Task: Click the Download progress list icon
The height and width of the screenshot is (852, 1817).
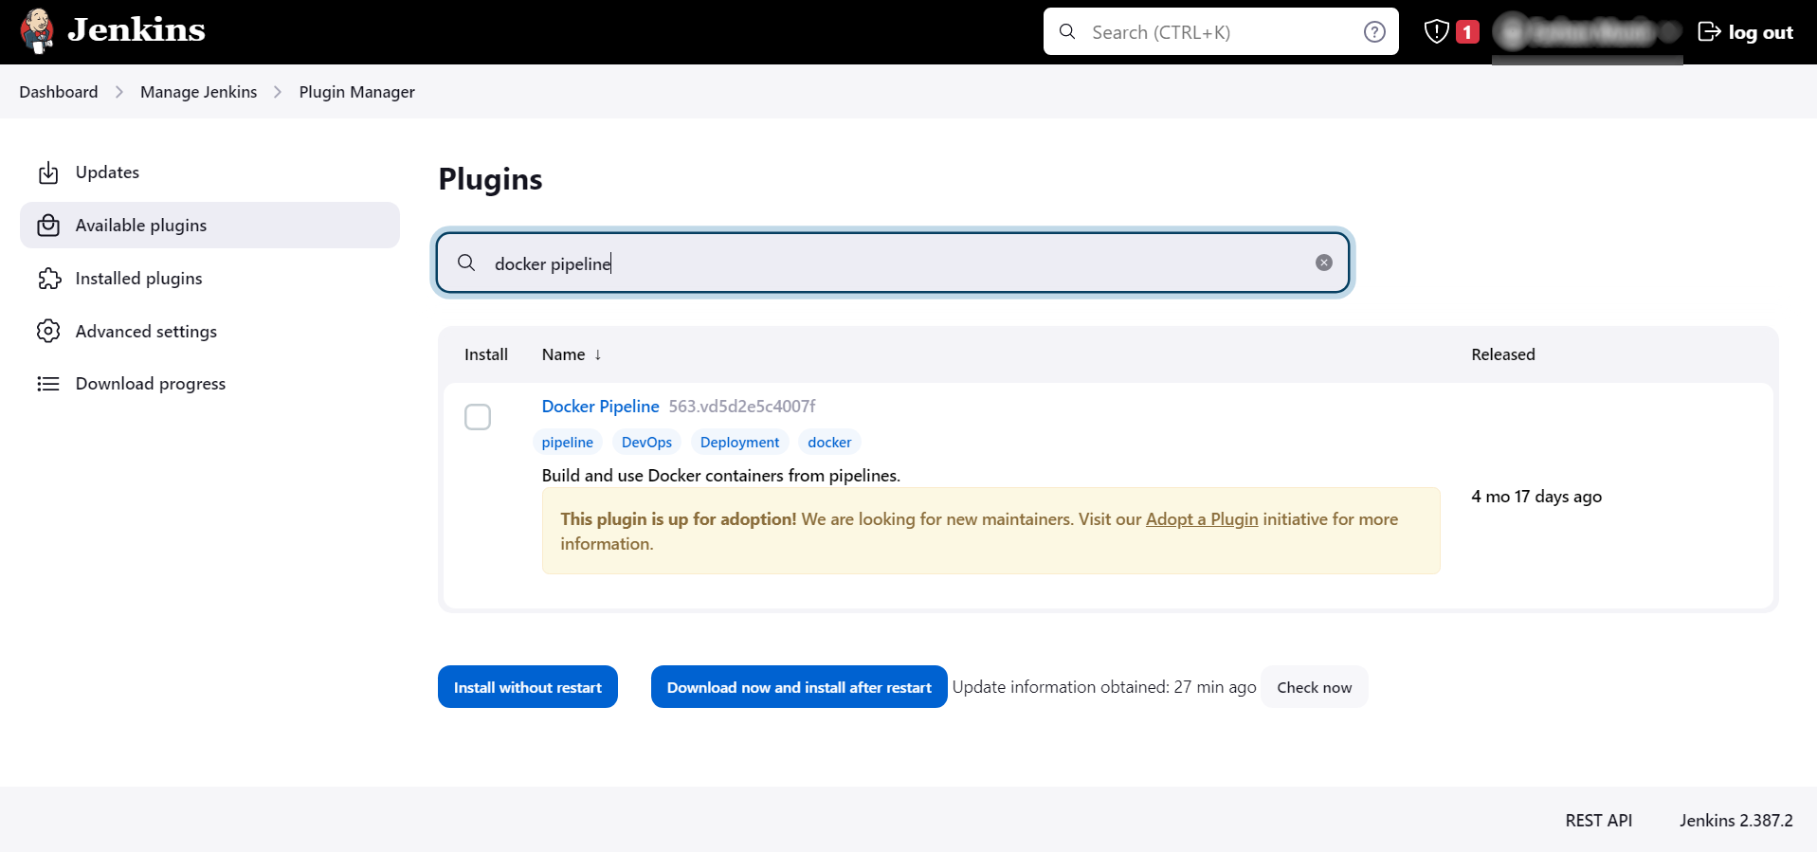Action: pyautogui.click(x=48, y=384)
